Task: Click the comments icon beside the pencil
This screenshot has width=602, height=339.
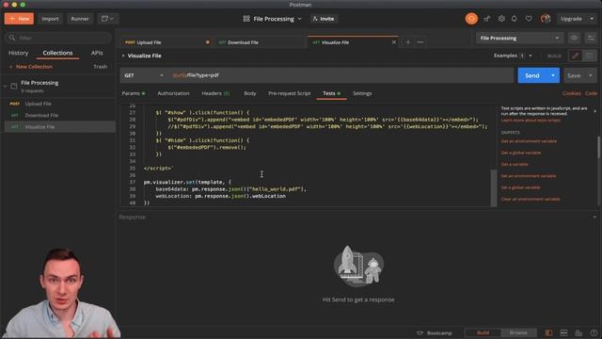Action: point(590,56)
